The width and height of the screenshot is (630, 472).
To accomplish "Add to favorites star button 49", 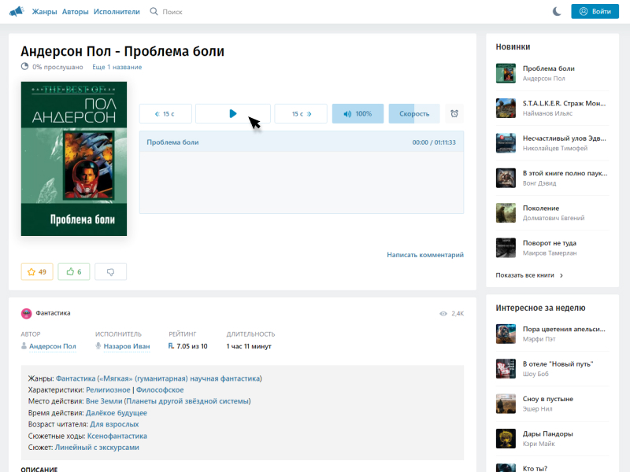I will coord(37,271).
